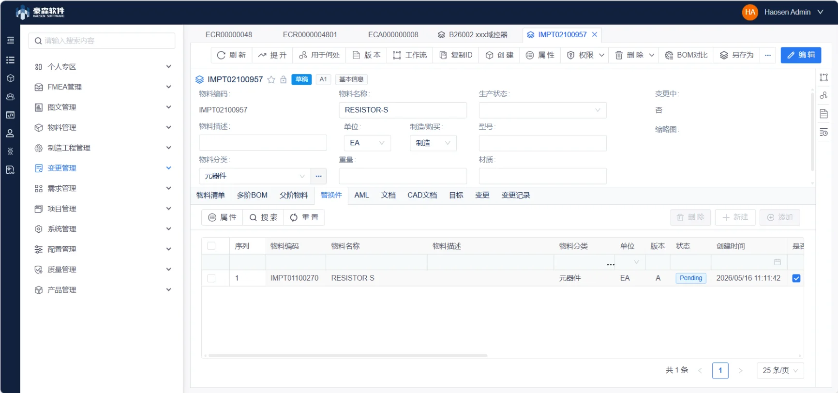Click the 用于何处 where-used toolbar button
This screenshot has height=393, width=838.
319,55
